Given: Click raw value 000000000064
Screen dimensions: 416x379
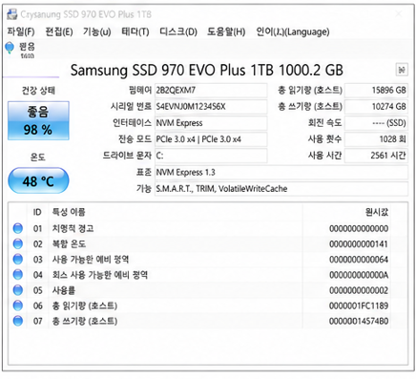Looking at the screenshot, I should (359, 260).
